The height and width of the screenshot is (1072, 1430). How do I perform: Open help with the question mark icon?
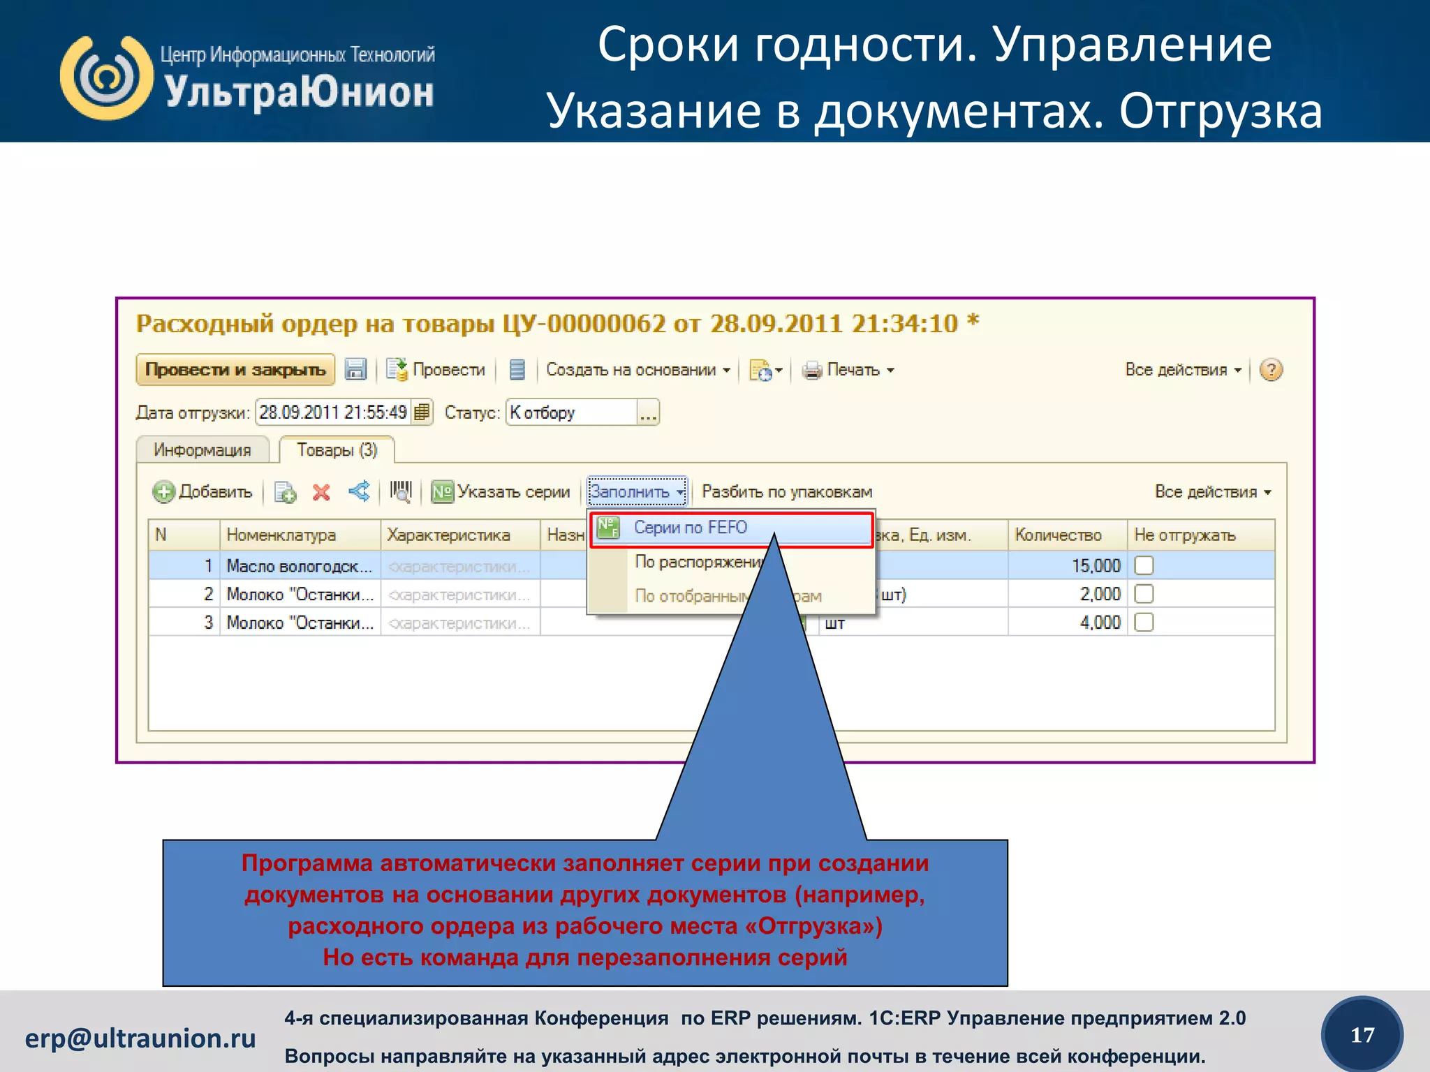[1271, 369]
